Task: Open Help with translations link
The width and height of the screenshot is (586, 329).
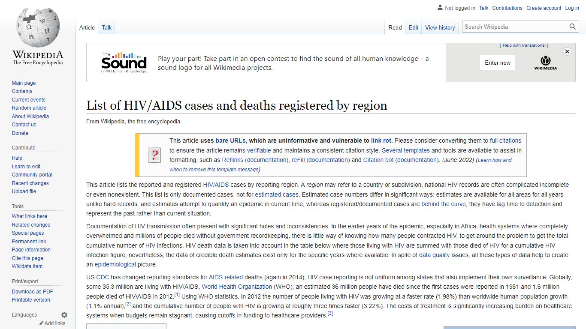Action: 524,45
